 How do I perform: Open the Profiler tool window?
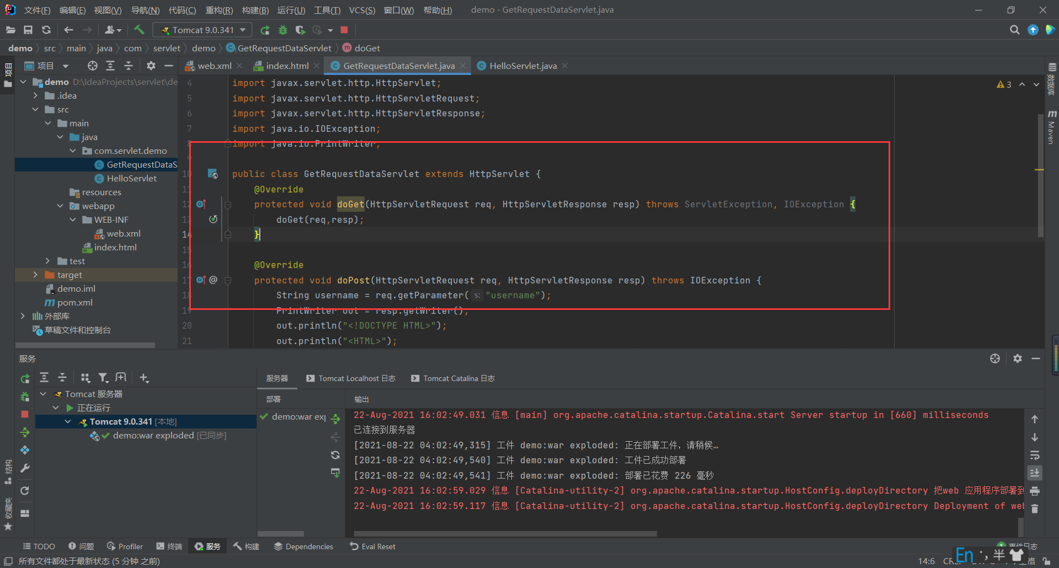click(125, 546)
